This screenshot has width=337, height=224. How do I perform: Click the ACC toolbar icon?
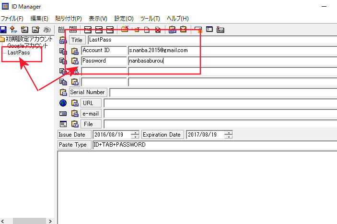click(x=61, y=29)
